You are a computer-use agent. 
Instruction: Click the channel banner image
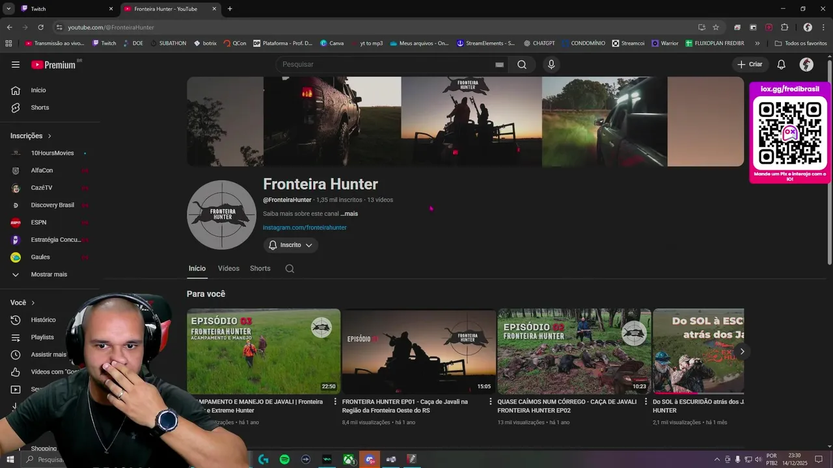(465, 122)
